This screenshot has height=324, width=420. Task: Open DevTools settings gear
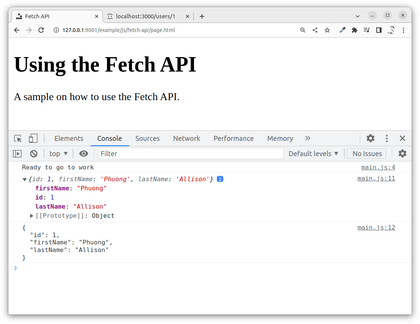click(370, 138)
